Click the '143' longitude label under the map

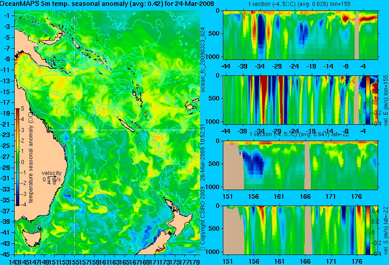pos(14,261)
